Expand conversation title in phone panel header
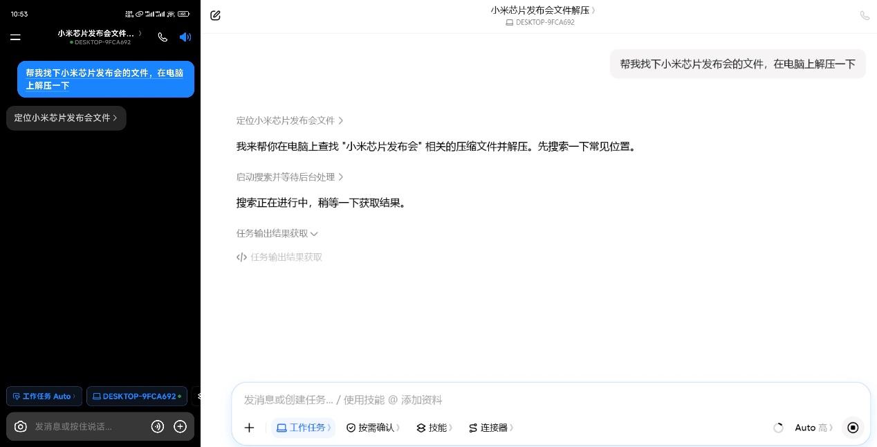The image size is (877, 447). [100, 33]
